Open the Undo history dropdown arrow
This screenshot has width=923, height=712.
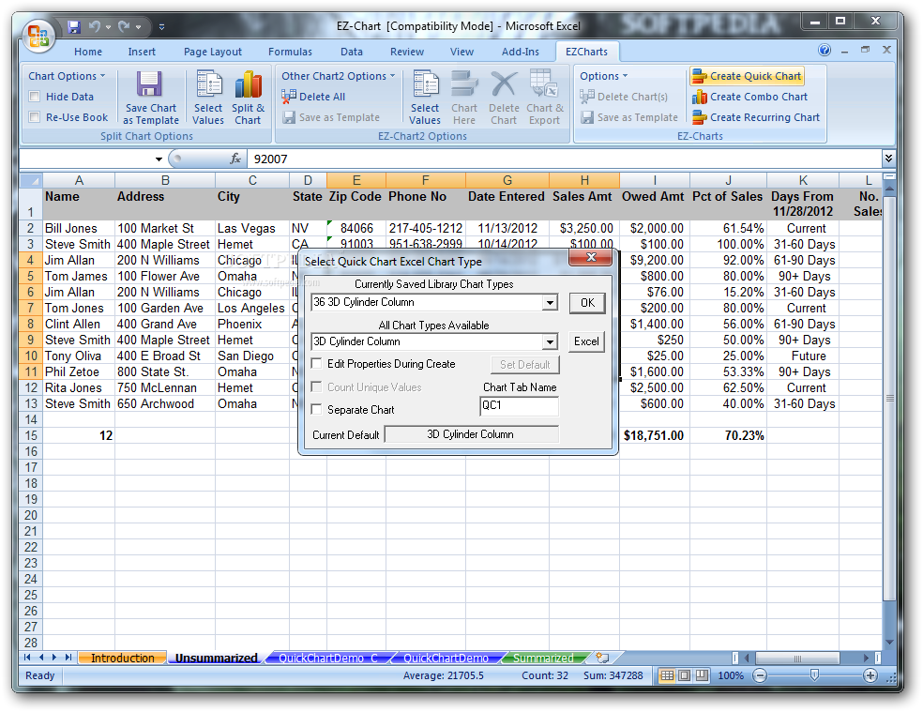[108, 27]
